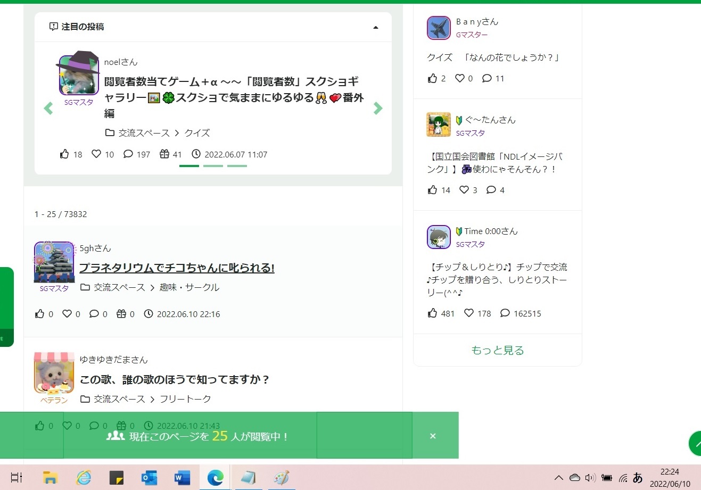Select the second carousel indicator bar
Screen dimensions: 701x490
(x=213, y=166)
